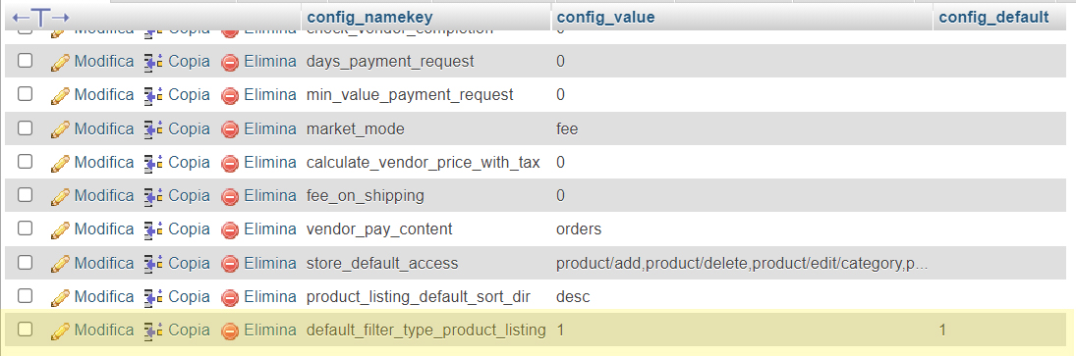1076x356 pixels.
Task: Select the market_mode row checkbox
Action: [x=25, y=127]
